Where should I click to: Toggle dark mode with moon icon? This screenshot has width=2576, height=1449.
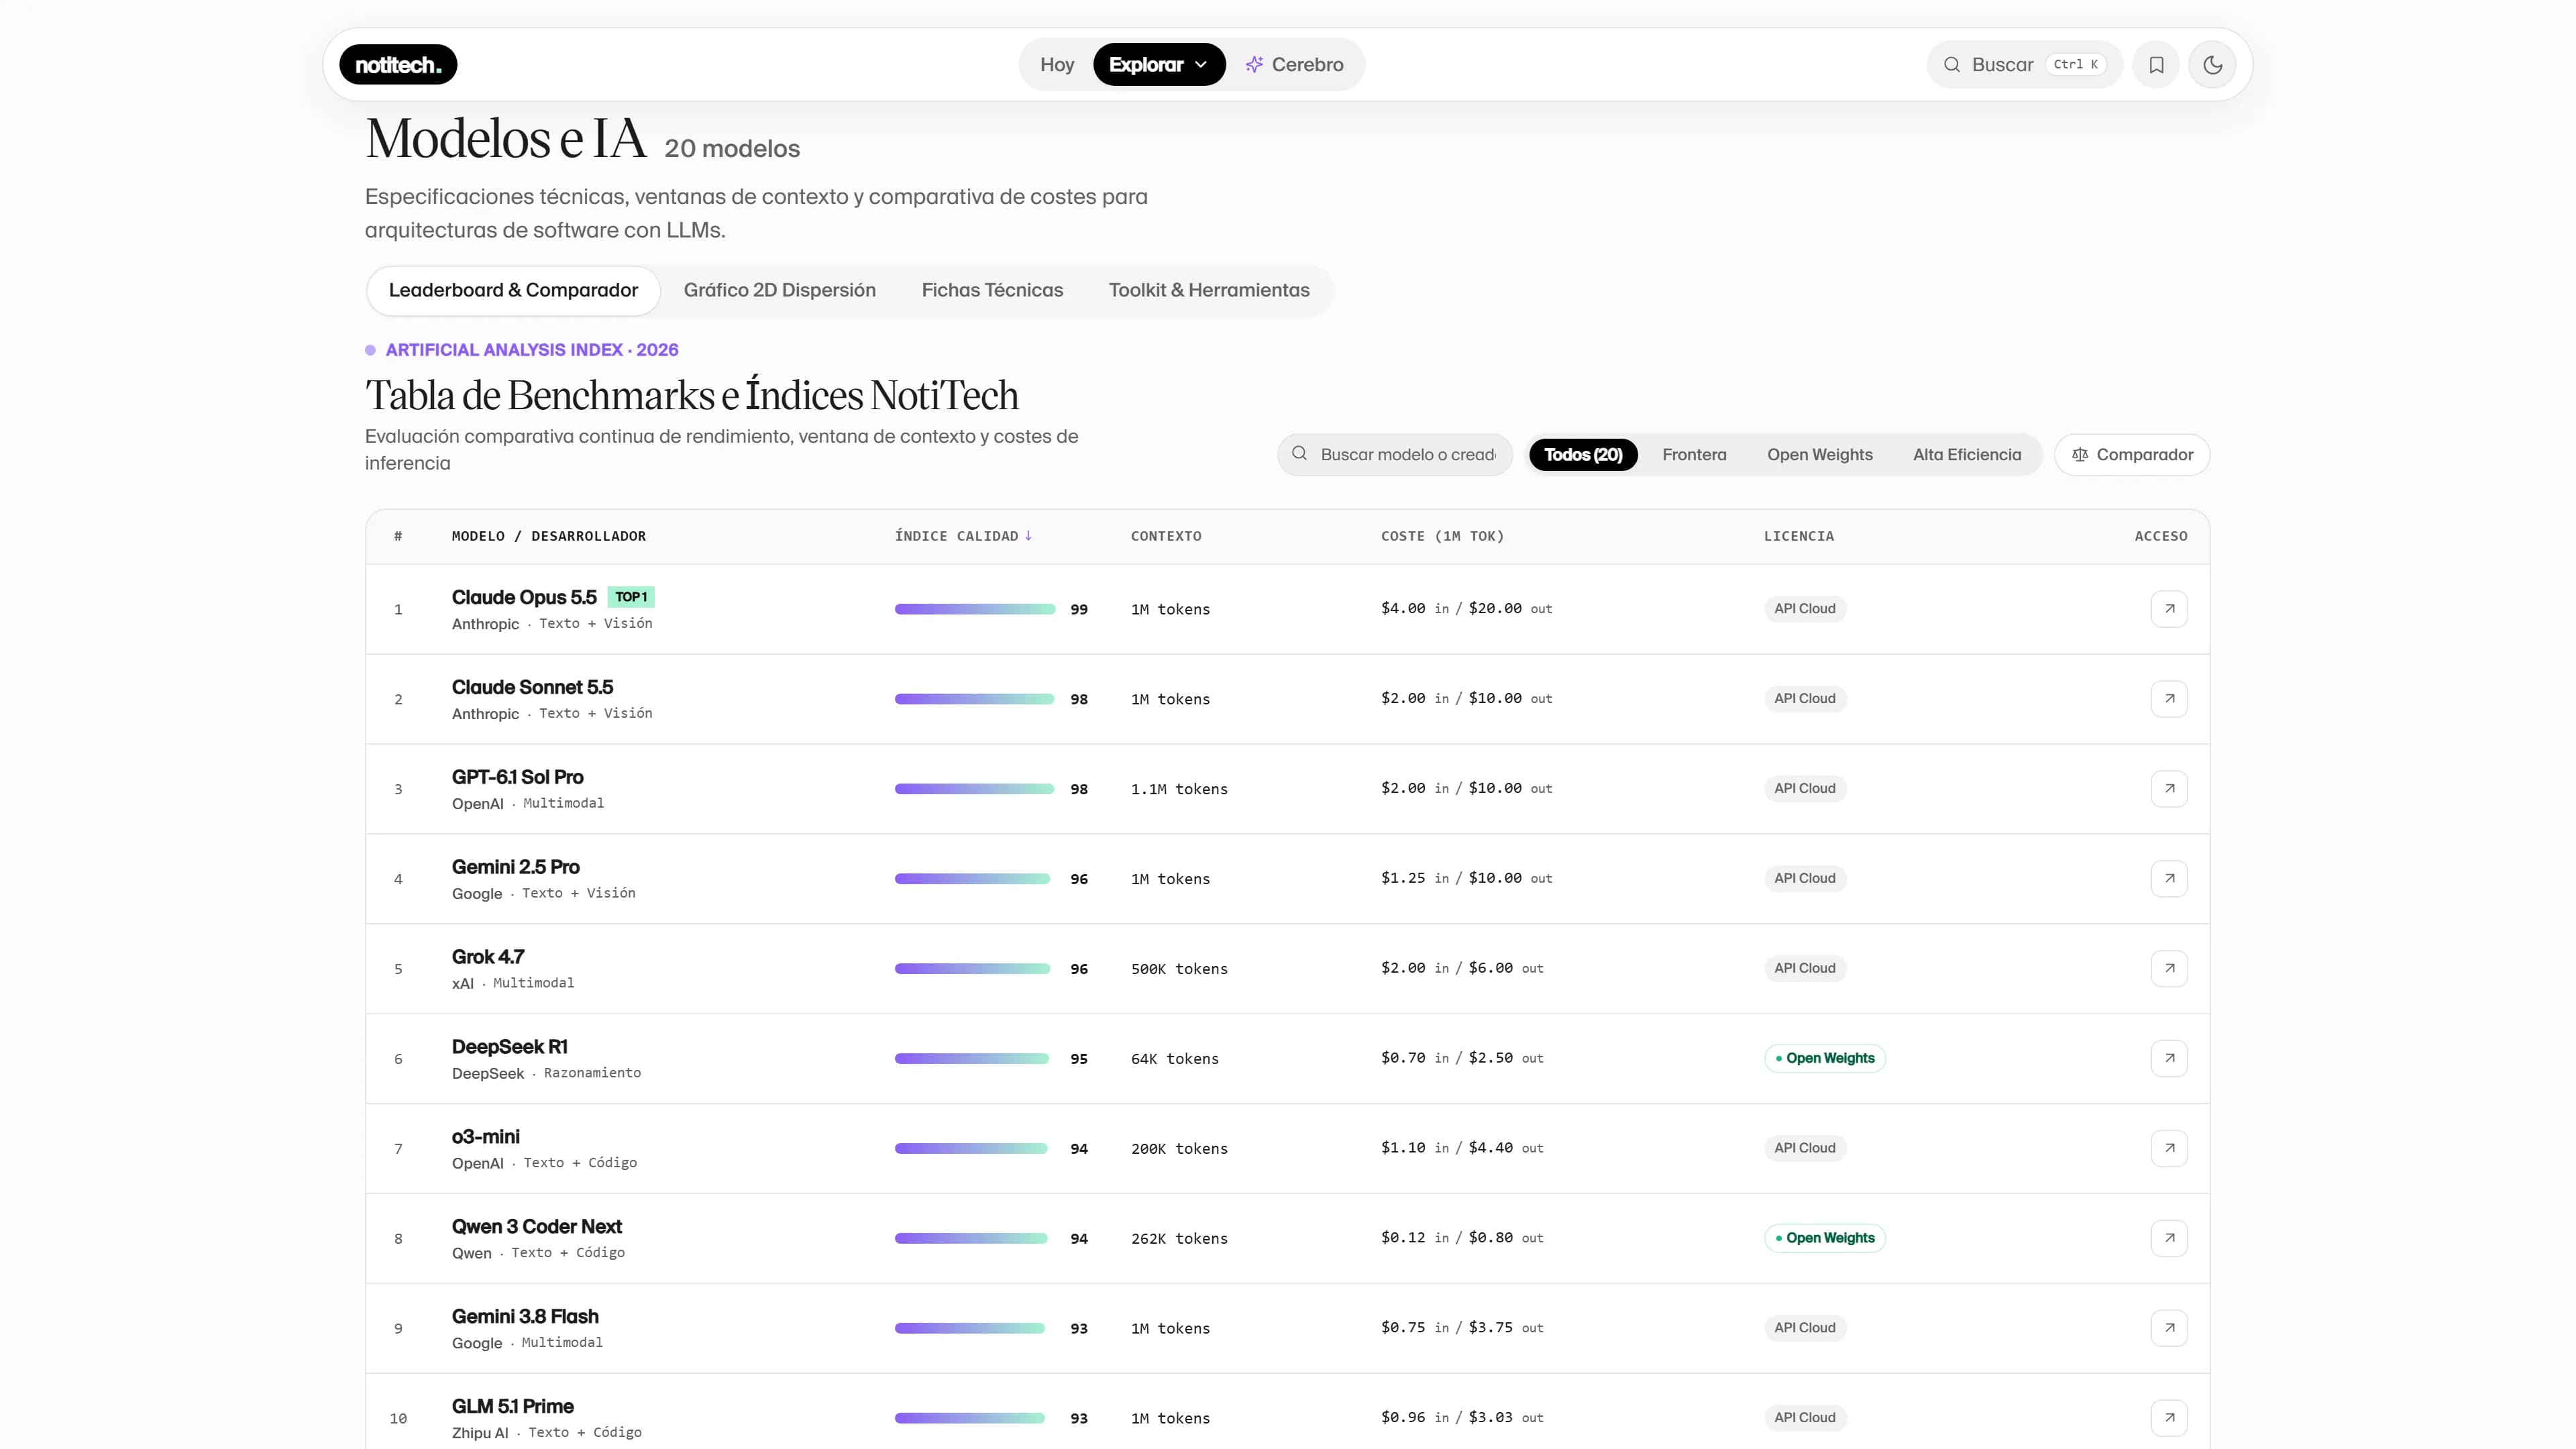[x=2212, y=65]
